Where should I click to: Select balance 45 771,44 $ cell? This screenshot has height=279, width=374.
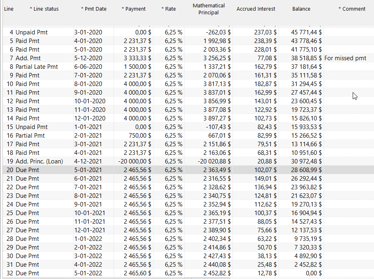[x=301, y=32]
